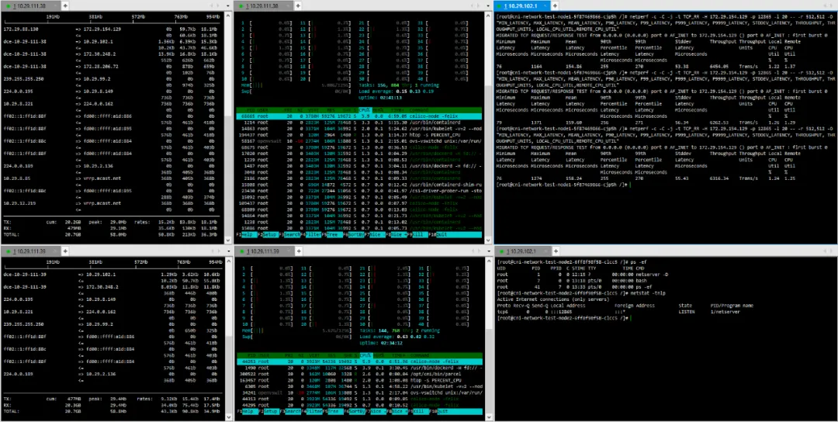Click green connection dot on the 10.29.111.39 htop tab

(241, 251)
